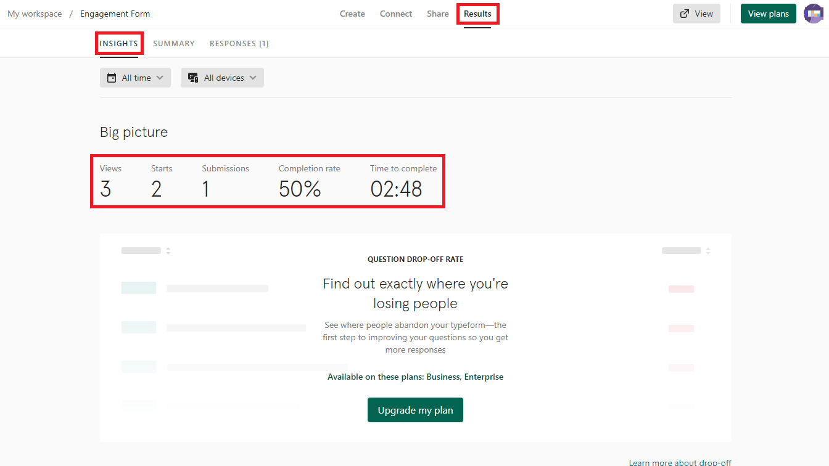The width and height of the screenshot is (829, 466).
Task: Click the external link icon on View button
Action: point(685,14)
